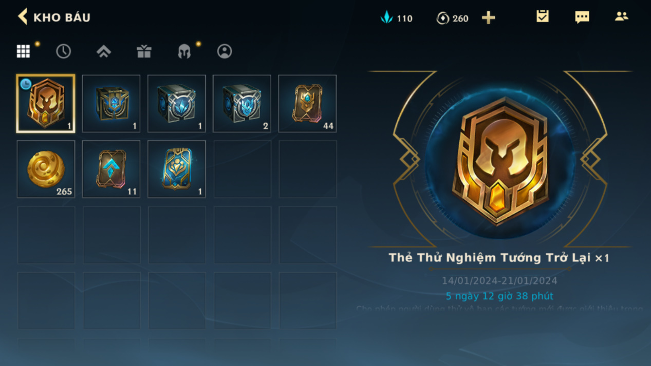Image resolution: width=651 pixels, height=366 pixels.
Task: Open the double-chevron upgrade filter tab
Action: pos(104,51)
